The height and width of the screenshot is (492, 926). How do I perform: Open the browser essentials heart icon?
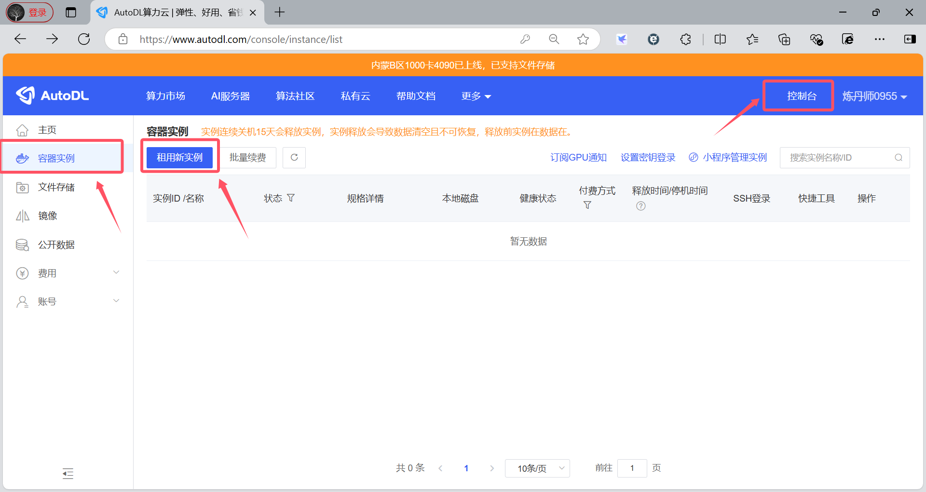click(816, 39)
